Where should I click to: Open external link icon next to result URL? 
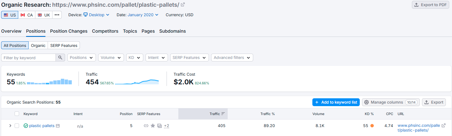pyautogui.click(x=444, y=125)
